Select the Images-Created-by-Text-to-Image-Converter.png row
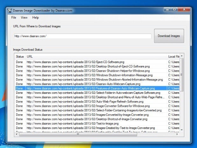Screen dimensions: 197x148 click(97, 128)
